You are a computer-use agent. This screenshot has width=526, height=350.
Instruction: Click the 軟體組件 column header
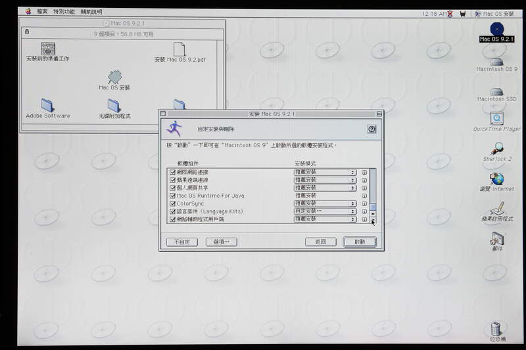pyautogui.click(x=188, y=164)
